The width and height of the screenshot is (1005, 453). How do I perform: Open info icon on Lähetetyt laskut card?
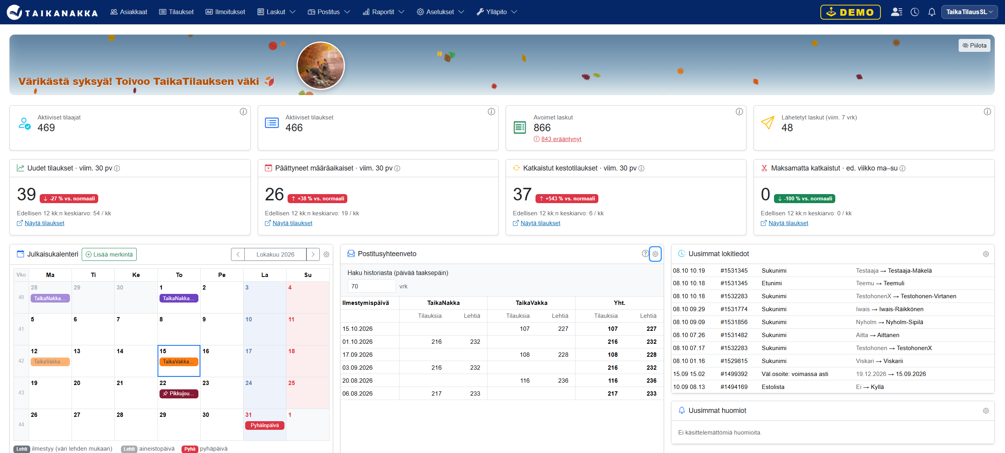click(x=987, y=112)
